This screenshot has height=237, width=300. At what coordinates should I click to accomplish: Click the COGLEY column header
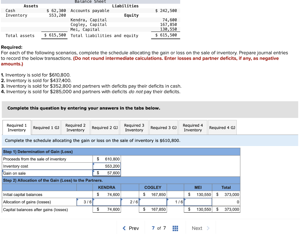[153, 188]
